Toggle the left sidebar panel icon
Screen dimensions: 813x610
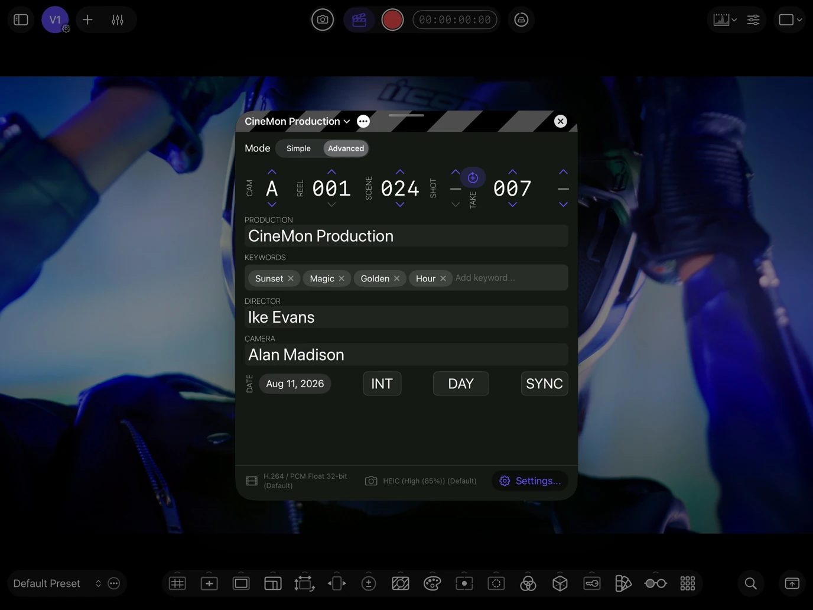point(21,20)
